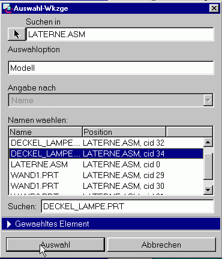Select DECKEL_LAMPE row with cid 34

pos(106,153)
